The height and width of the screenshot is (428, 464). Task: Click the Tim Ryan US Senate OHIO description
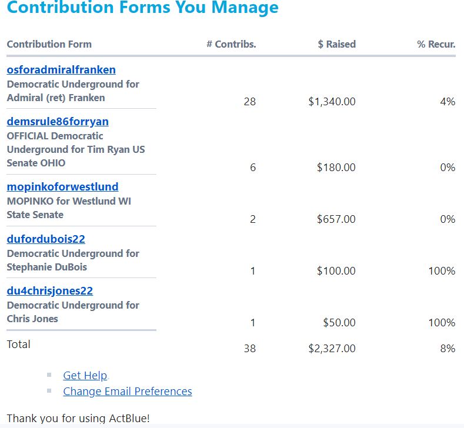[75, 149]
